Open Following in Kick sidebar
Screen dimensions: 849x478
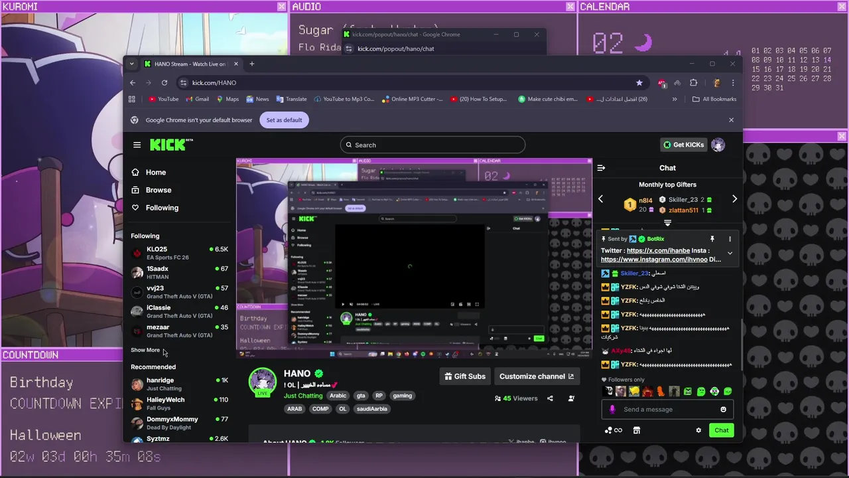(x=162, y=208)
